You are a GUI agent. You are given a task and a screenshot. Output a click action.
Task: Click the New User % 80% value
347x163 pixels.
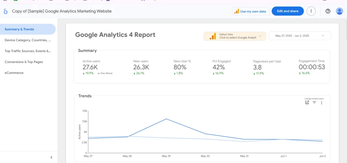[180, 67]
